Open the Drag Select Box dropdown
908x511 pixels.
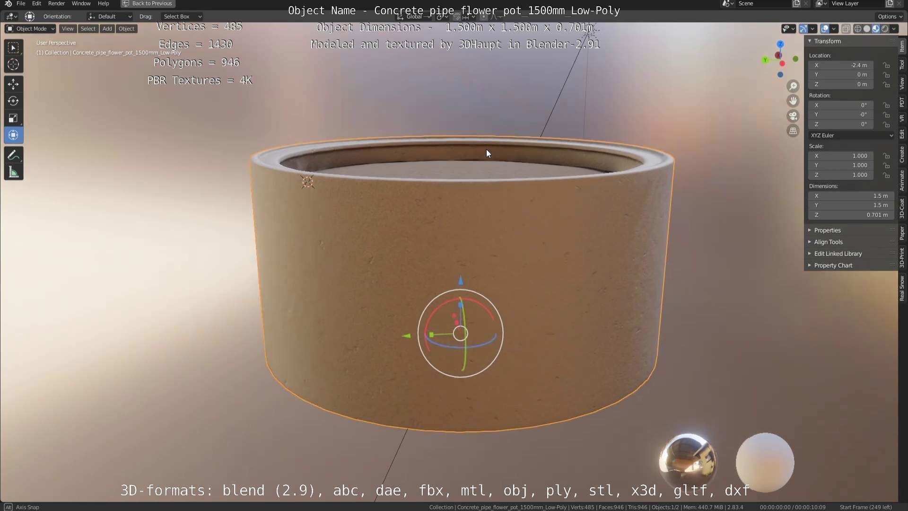tap(182, 16)
